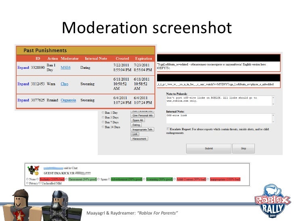294x221 pixels.
Task: Click the 'Dating' internal note cell
Action: tap(85, 68)
